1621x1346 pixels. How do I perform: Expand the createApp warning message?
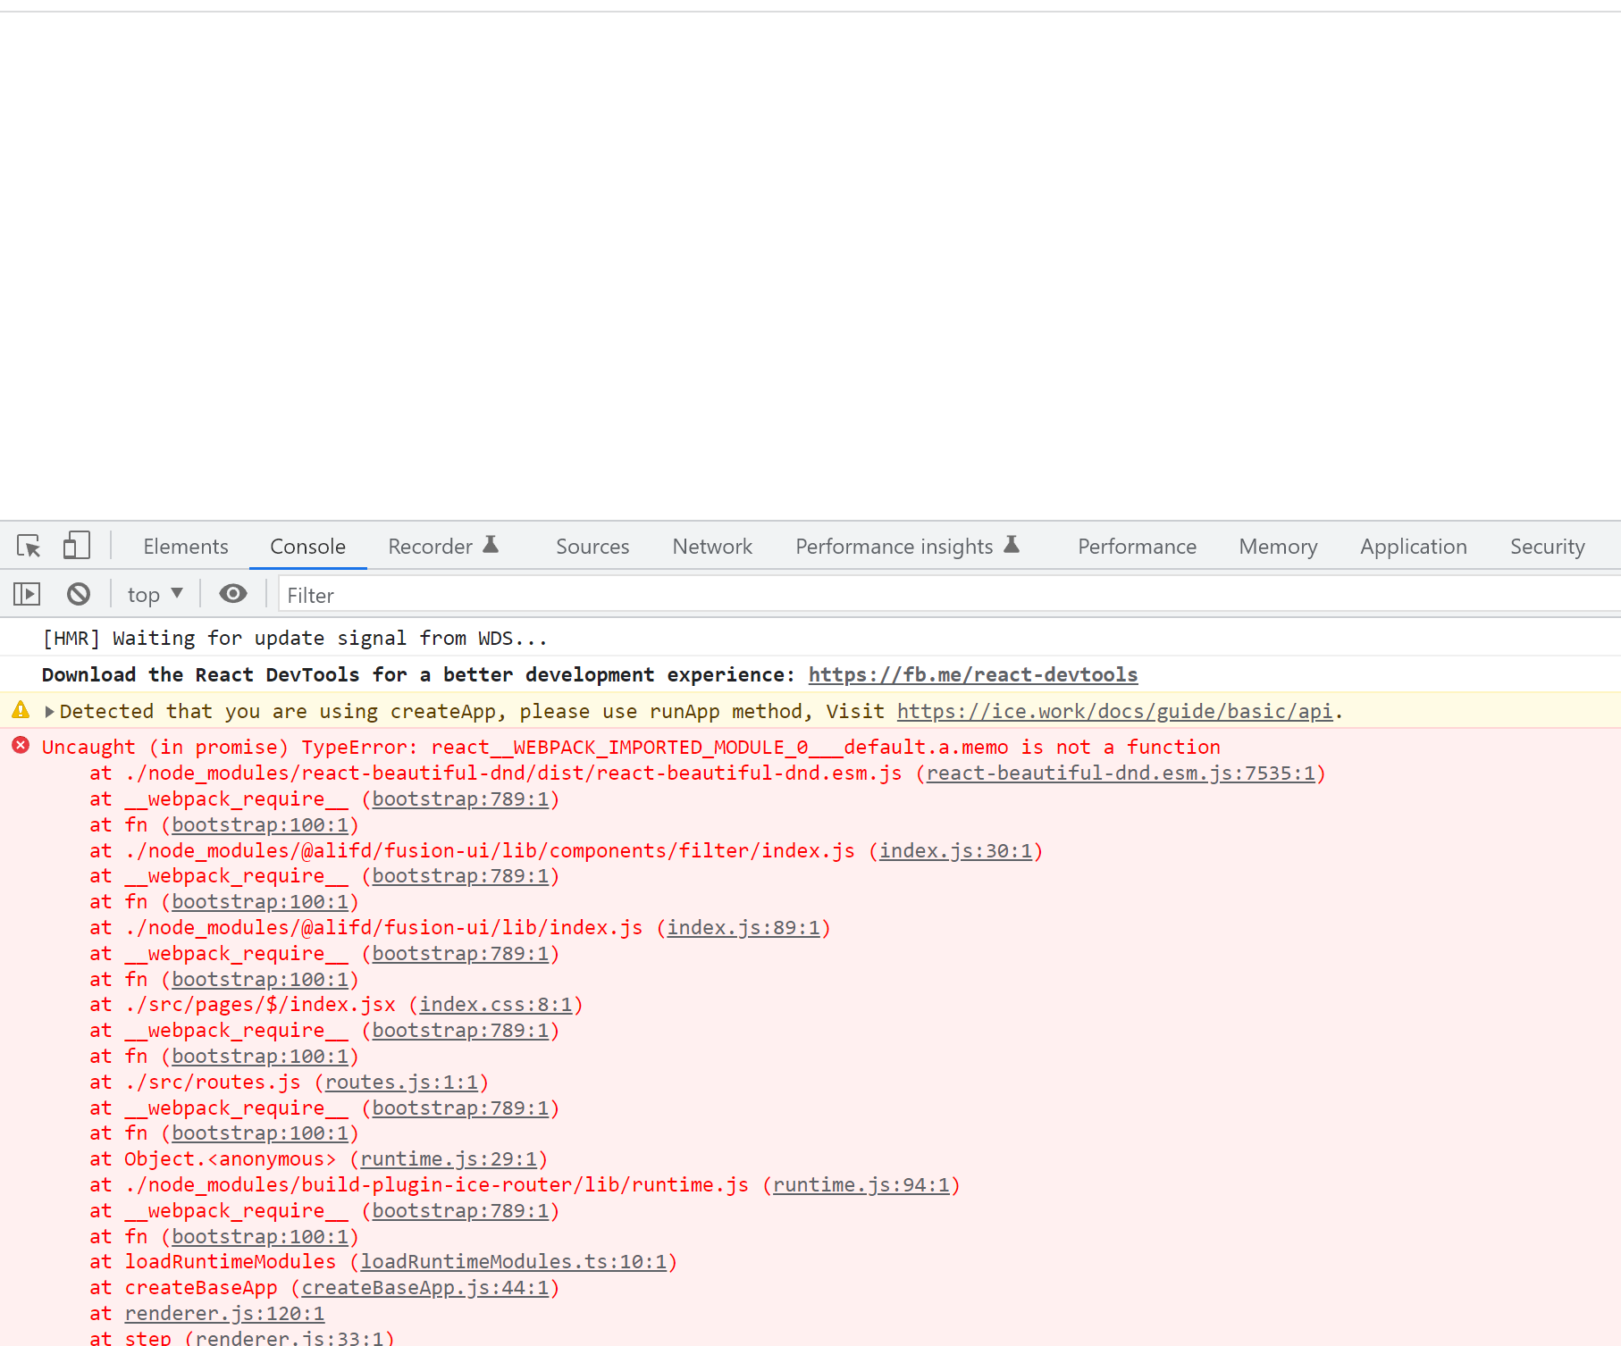[x=50, y=712]
